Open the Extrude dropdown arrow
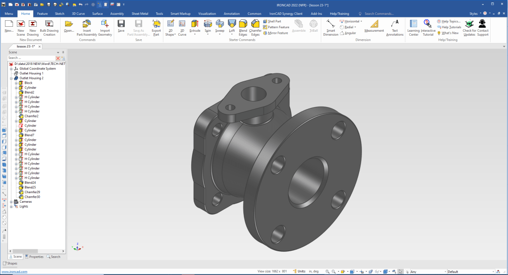The width and height of the screenshot is (508, 275). click(x=195, y=35)
